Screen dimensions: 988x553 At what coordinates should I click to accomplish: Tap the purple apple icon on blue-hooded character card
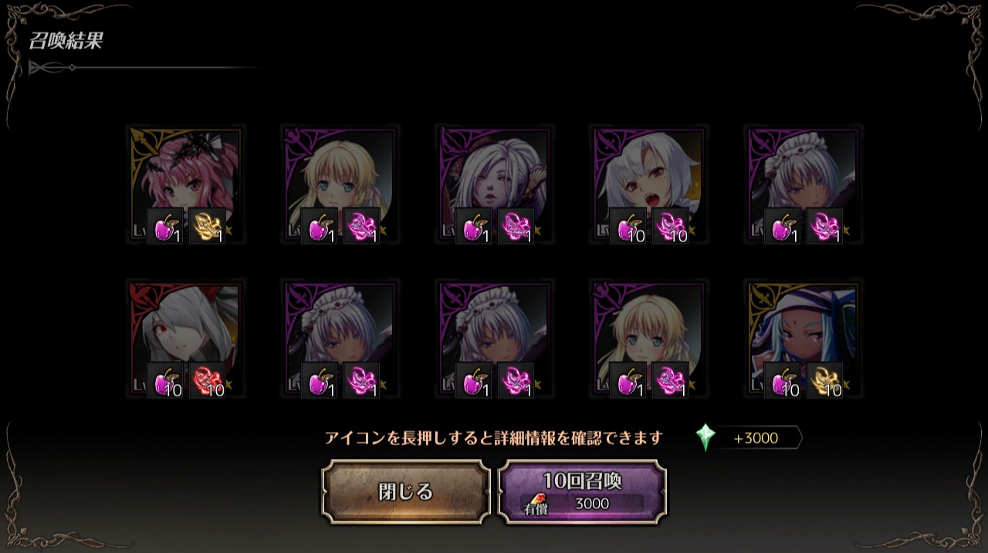coord(783,380)
